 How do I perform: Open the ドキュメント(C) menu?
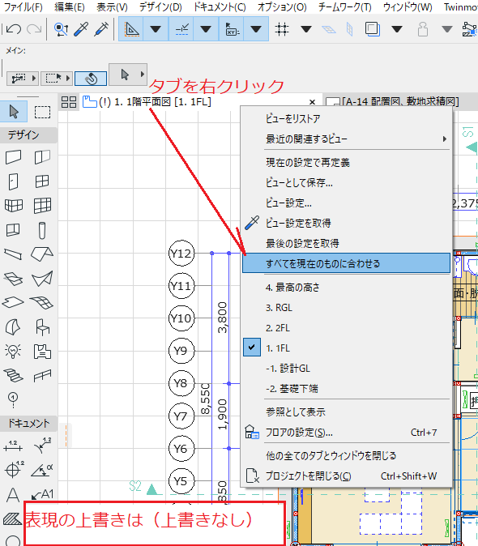(x=220, y=7)
